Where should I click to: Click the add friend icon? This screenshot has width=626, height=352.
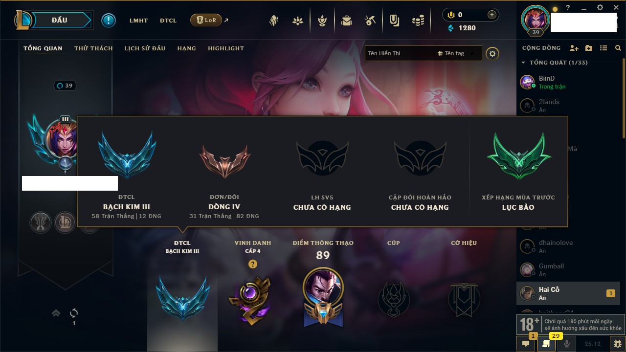pos(574,48)
